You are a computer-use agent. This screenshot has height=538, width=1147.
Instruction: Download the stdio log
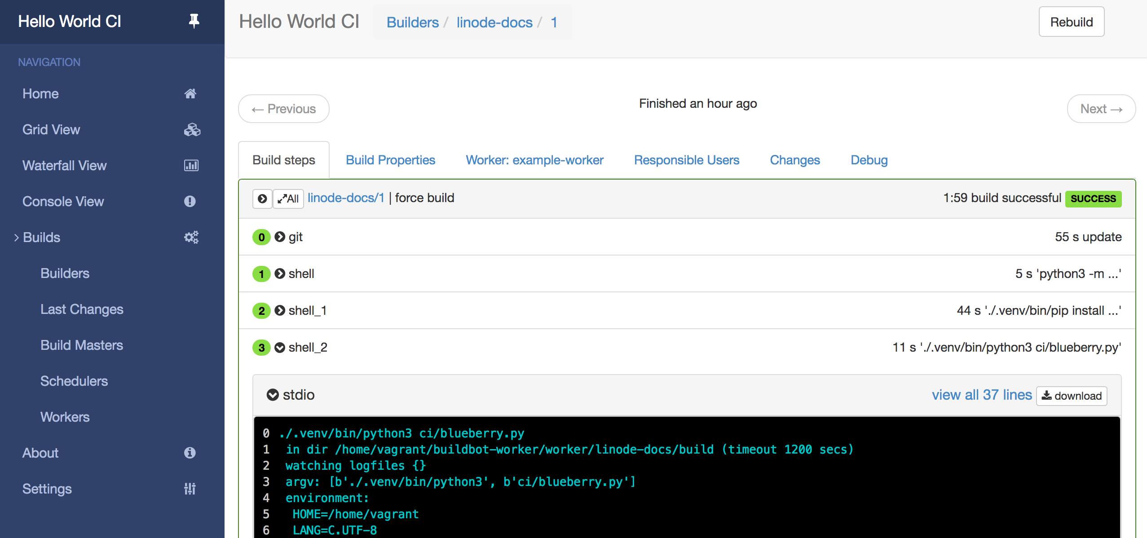[1072, 396]
